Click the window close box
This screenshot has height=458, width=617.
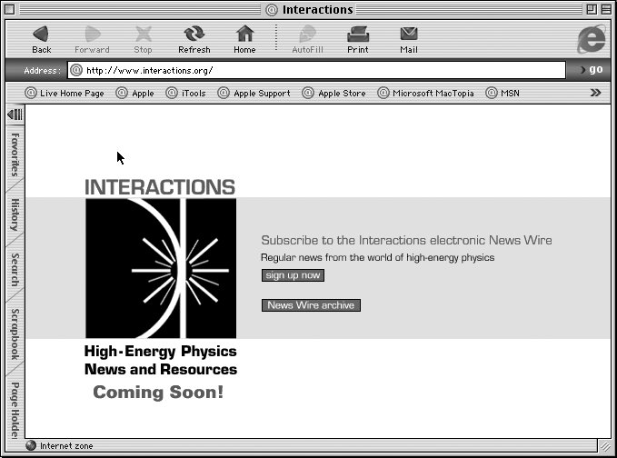[x=9, y=9]
